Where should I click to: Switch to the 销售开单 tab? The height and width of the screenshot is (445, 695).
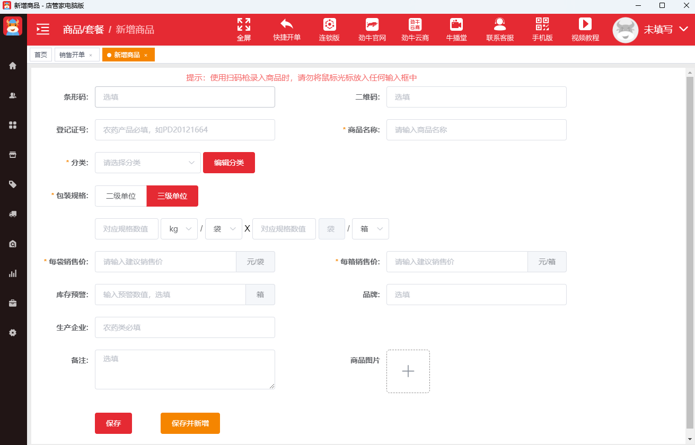pos(72,55)
